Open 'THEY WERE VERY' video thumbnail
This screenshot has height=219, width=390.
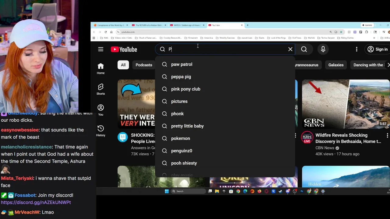pos(136,104)
